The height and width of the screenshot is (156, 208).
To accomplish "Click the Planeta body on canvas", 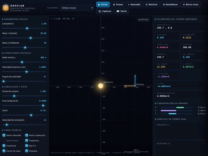I will tap(135, 86).
